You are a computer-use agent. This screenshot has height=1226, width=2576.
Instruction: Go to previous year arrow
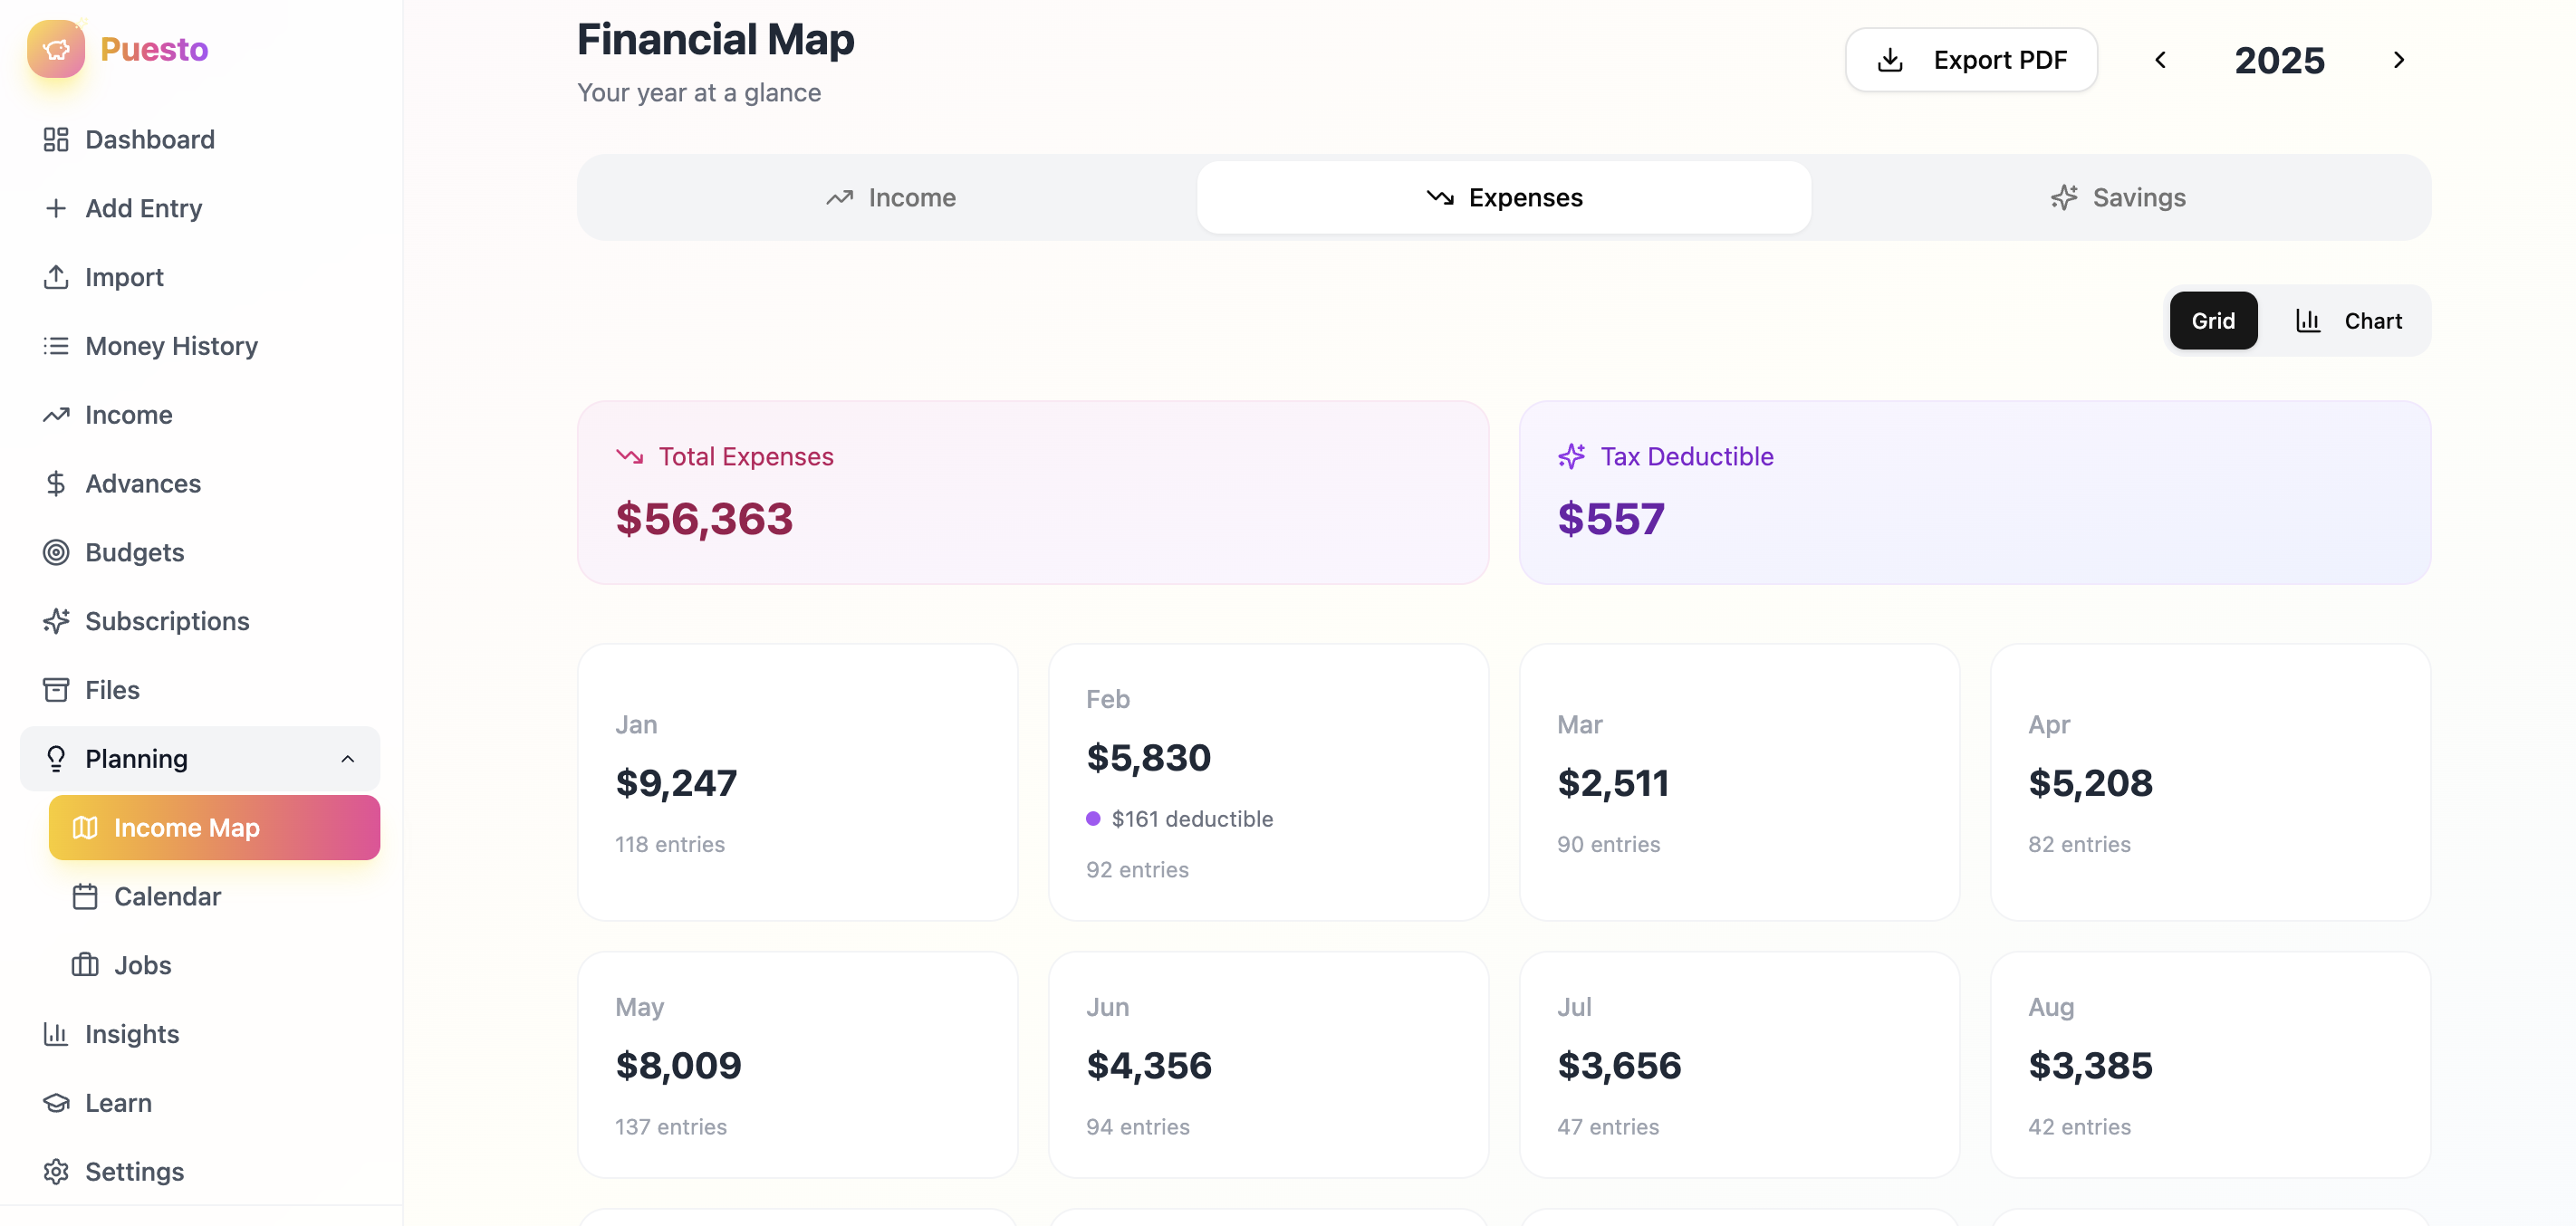coord(2160,60)
